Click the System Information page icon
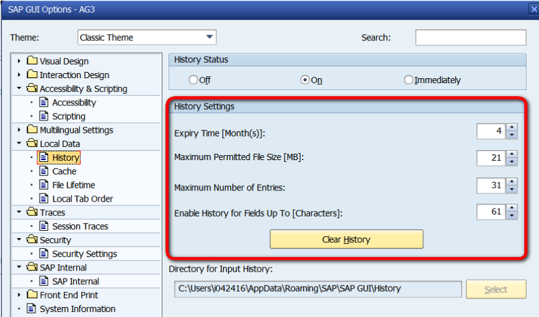The image size is (539, 317). click(31, 308)
